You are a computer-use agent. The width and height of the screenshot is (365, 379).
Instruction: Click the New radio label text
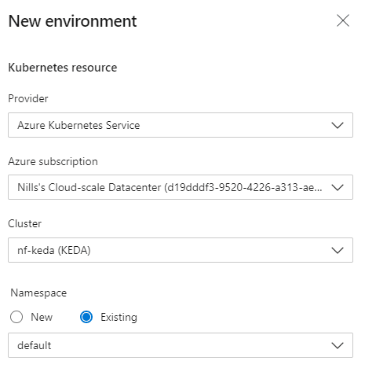coord(42,317)
